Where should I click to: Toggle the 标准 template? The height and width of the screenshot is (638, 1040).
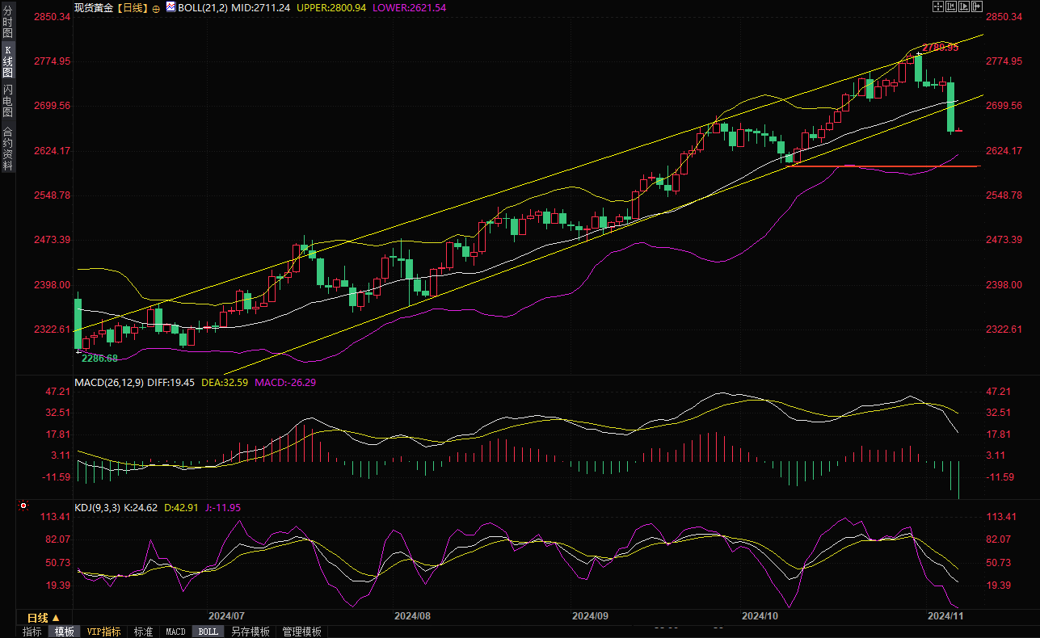tap(143, 632)
